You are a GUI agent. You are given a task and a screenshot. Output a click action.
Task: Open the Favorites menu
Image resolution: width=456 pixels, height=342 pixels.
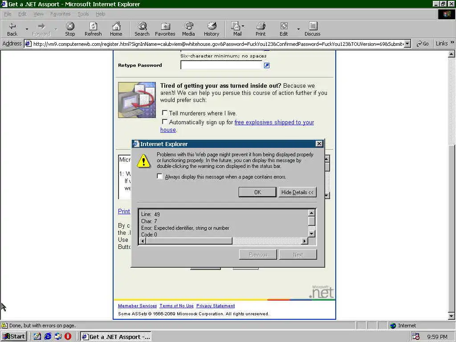coord(60,14)
